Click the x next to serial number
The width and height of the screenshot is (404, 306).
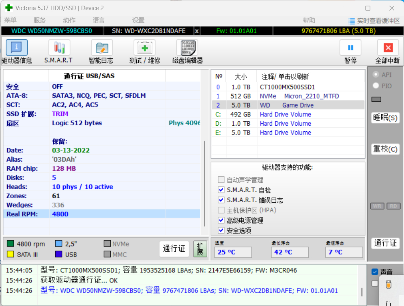coord(197,31)
